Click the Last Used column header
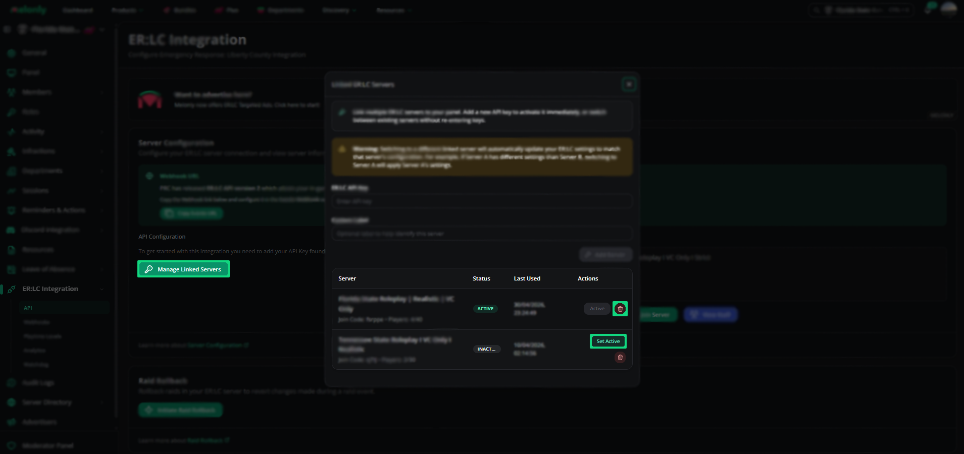Image resolution: width=964 pixels, height=454 pixels. 527,278
